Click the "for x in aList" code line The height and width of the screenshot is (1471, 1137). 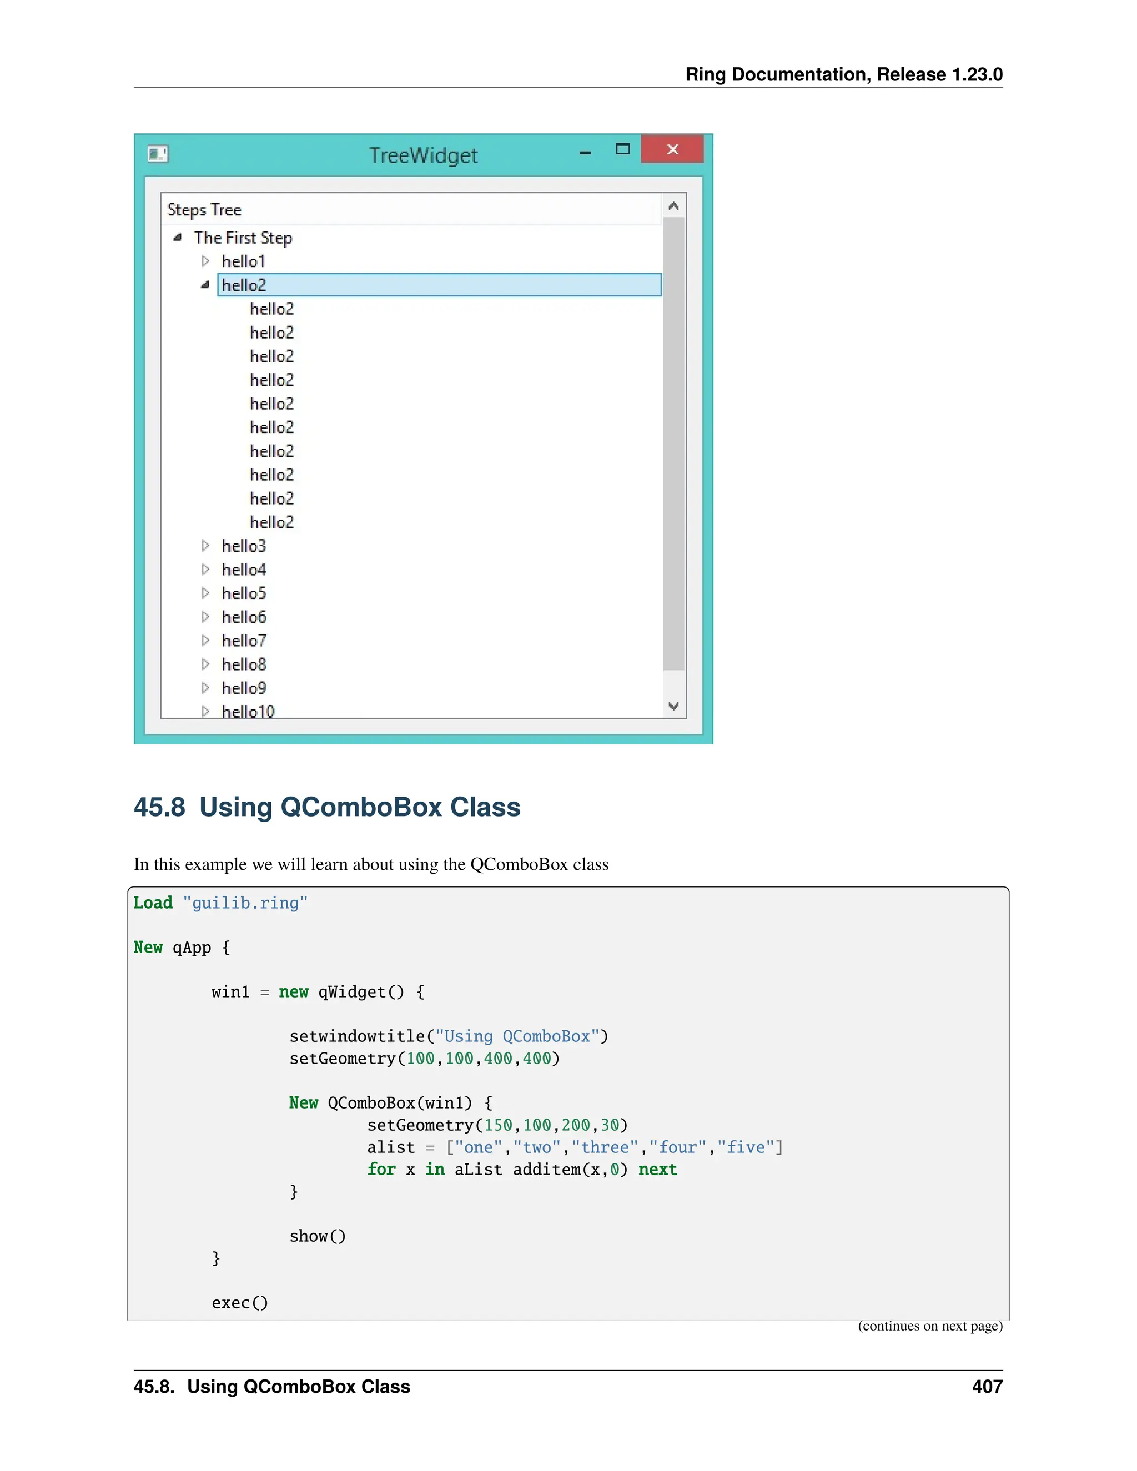click(x=522, y=1169)
